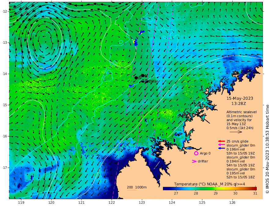The image size is (269, 208).
Task: Click the latitude -12 axis label
Action: (x=5, y=11)
